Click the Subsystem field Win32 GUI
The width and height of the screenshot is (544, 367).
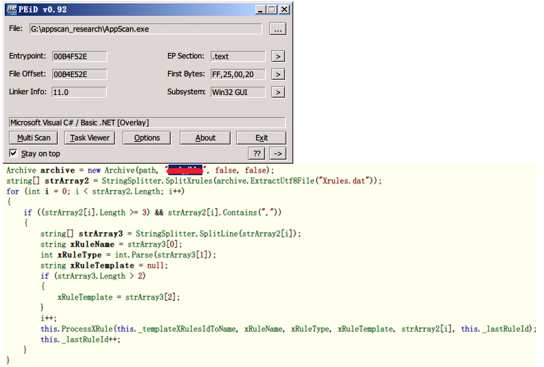pos(238,92)
